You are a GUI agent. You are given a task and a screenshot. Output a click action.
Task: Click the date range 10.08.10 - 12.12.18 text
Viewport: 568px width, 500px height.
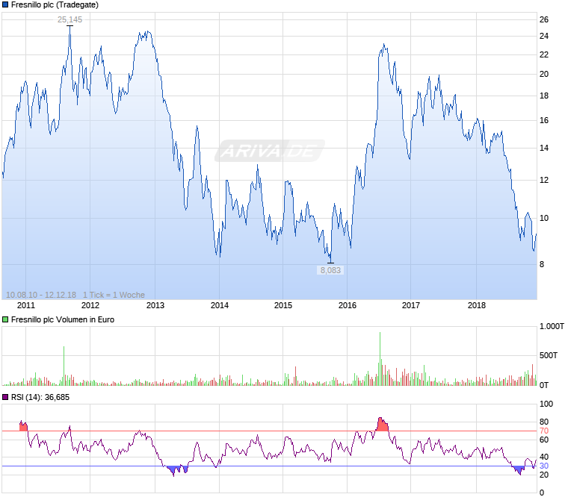click(41, 295)
